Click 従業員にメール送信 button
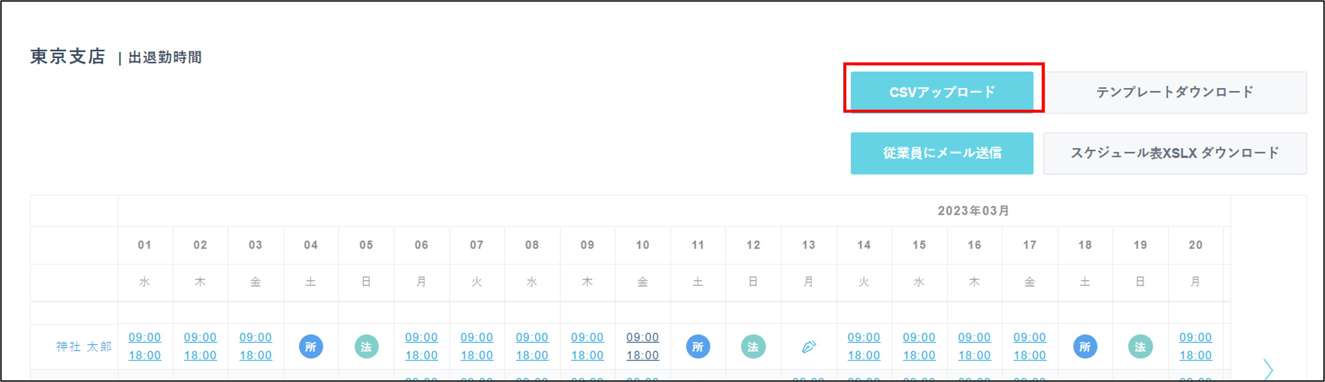1325x382 pixels. pos(942,153)
